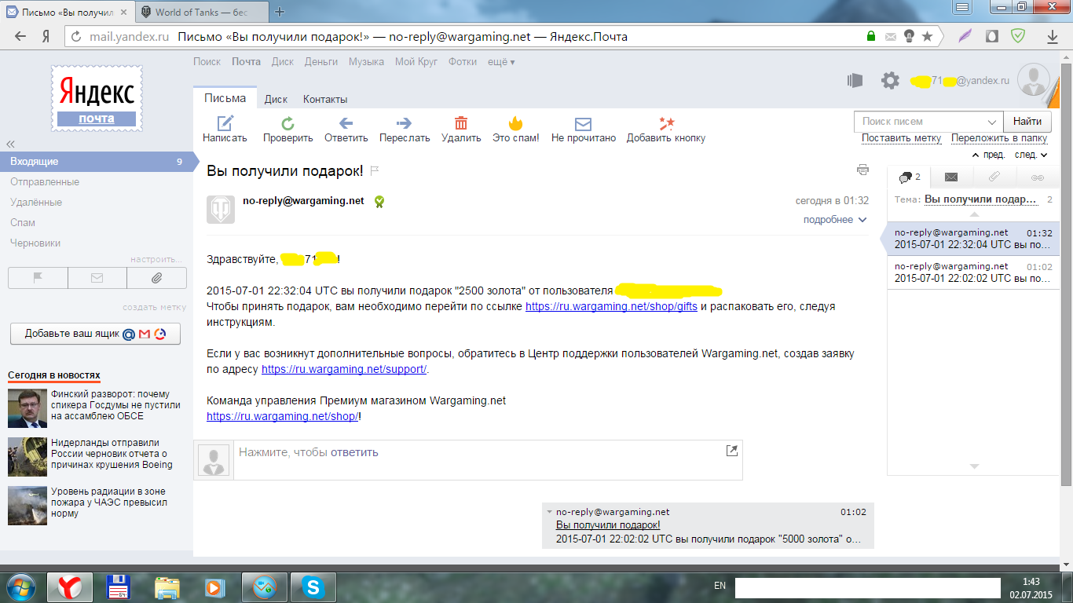Click the green verified sender badge
The height and width of the screenshot is (603, 1073).
pos(379,202)
